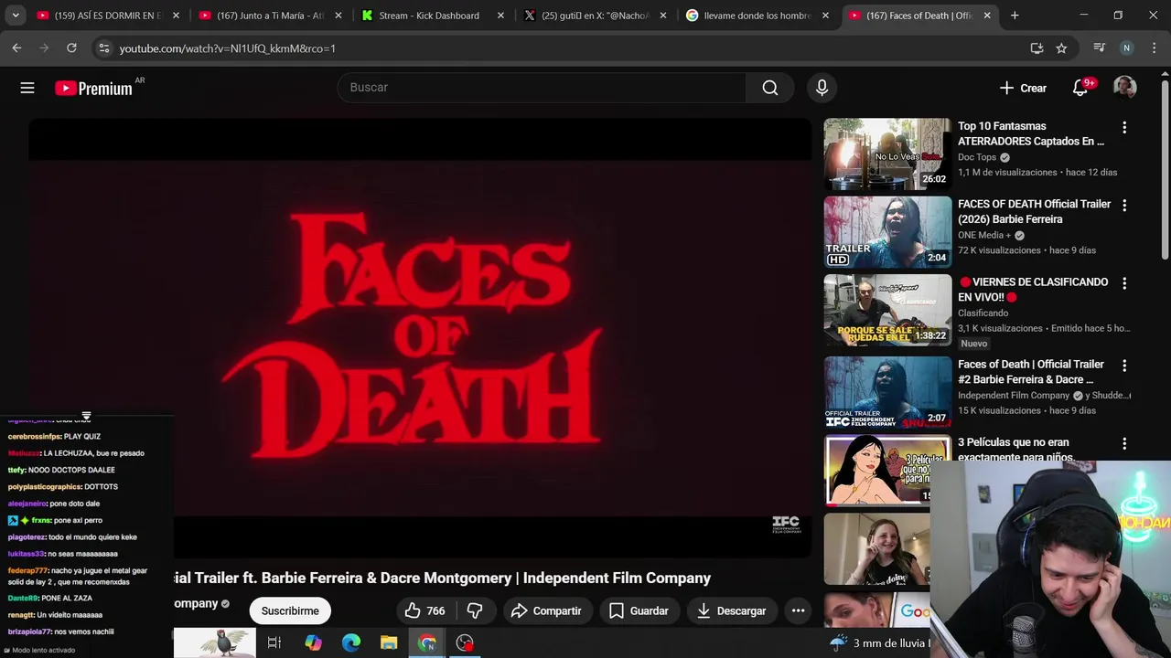Play the Faces of Death video player
The image size is (1171, 658).
pyautogui.click(x=420, y=336)
